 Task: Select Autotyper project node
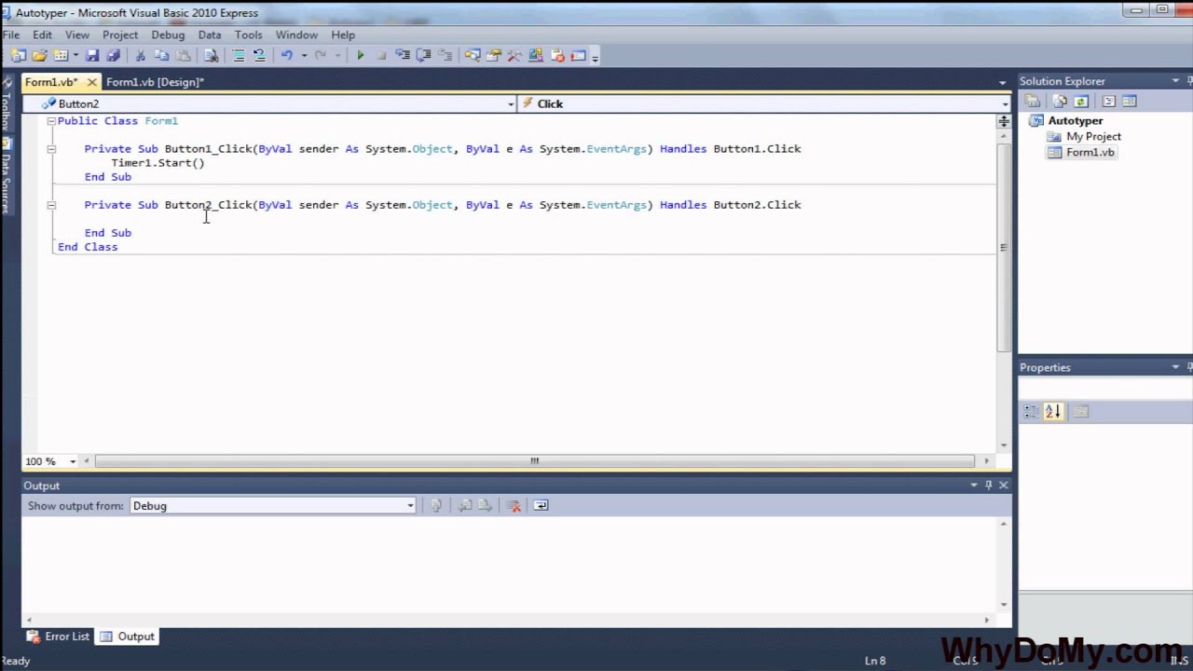click(x=1075, y=121)
